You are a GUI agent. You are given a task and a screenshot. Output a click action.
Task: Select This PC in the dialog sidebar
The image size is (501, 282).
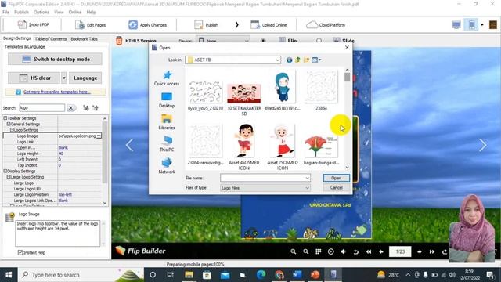(167, 144)
